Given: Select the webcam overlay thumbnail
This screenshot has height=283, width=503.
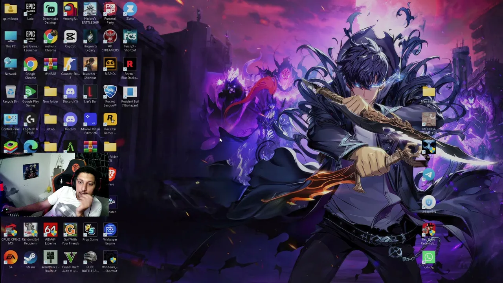Looking at the screenshot, I should click(x=54, y=185).
